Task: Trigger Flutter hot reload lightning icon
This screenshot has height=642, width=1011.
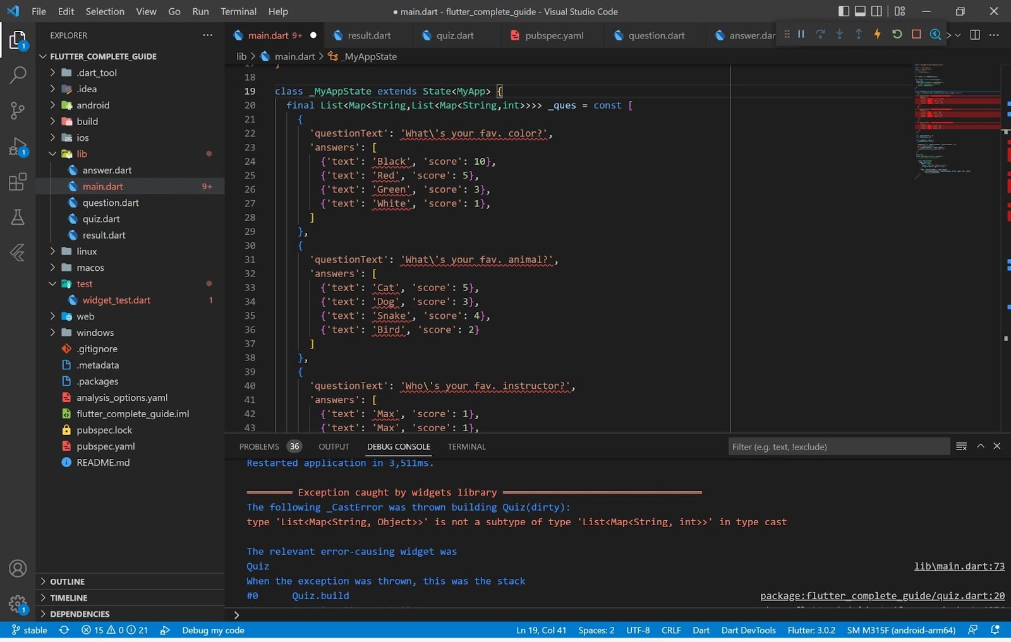Action: coord(878,35)
